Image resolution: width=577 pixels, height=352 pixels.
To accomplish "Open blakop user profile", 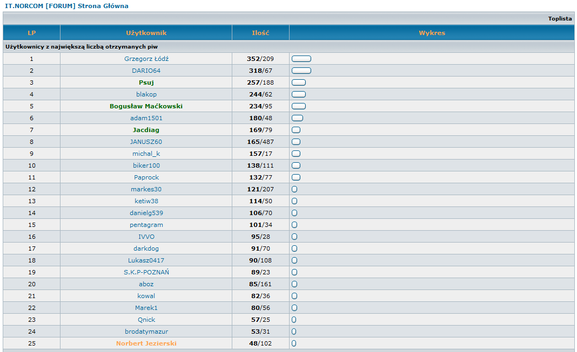I will point(146,94).
